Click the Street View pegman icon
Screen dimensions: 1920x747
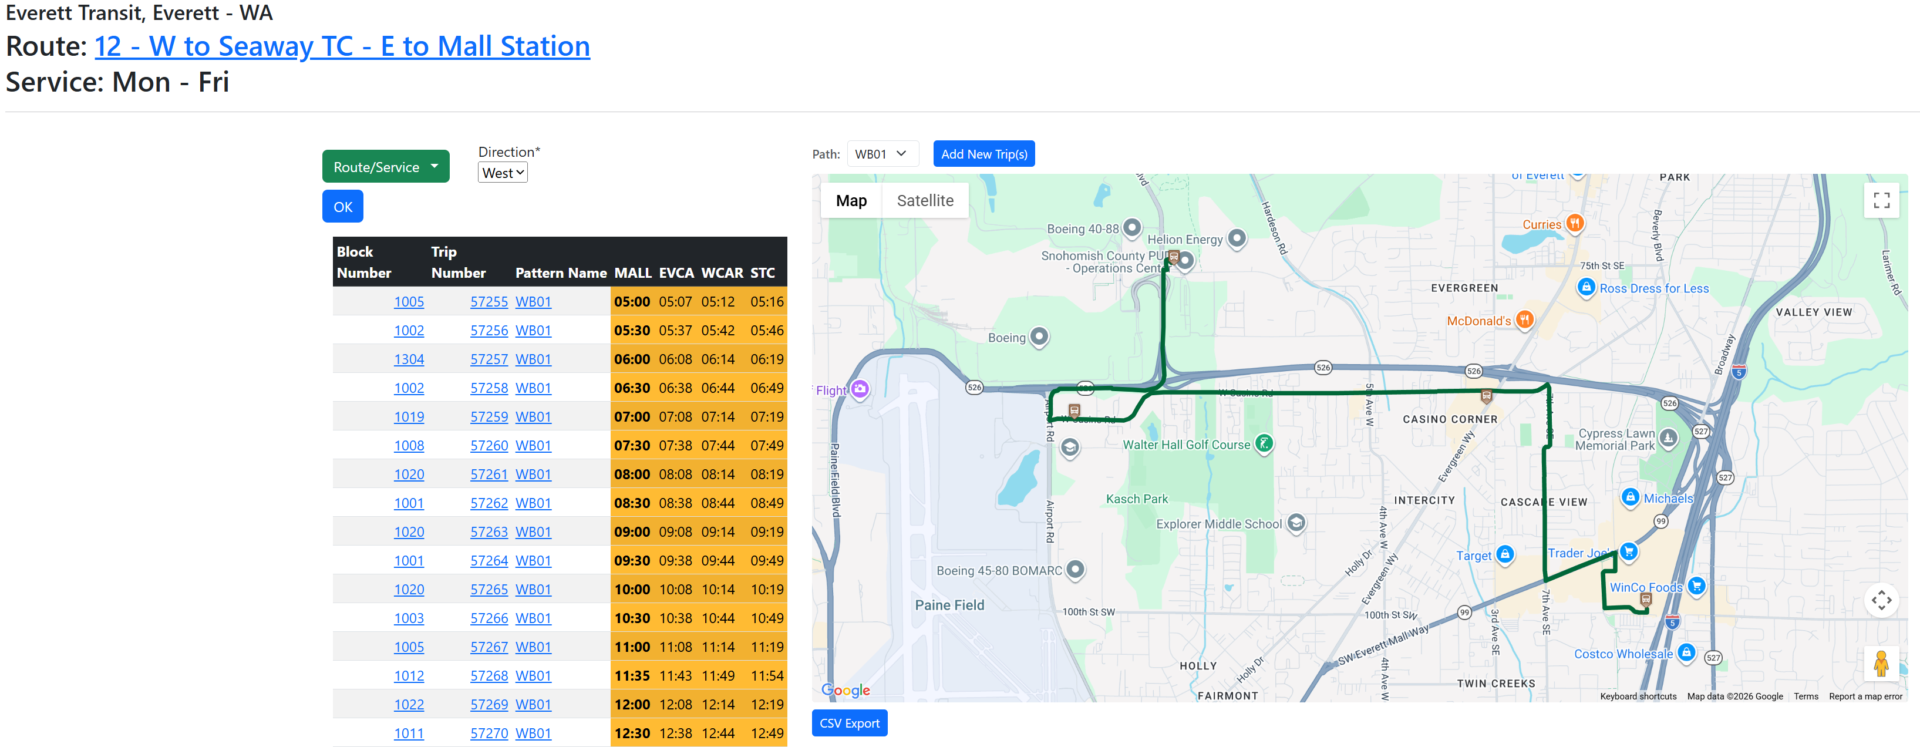pos(1881,663)
